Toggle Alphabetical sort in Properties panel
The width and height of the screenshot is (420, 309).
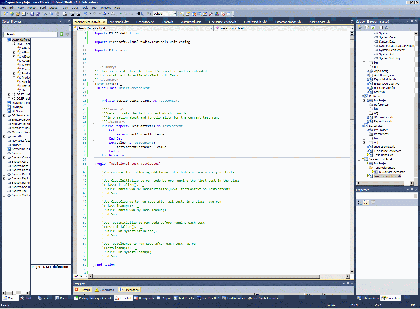366,203
